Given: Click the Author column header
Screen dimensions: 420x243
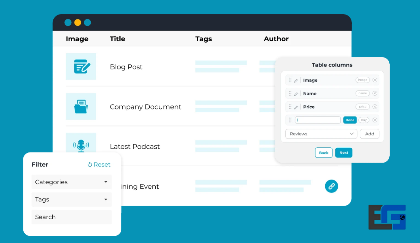Looking at the screenshot, I should coord(276,39).
